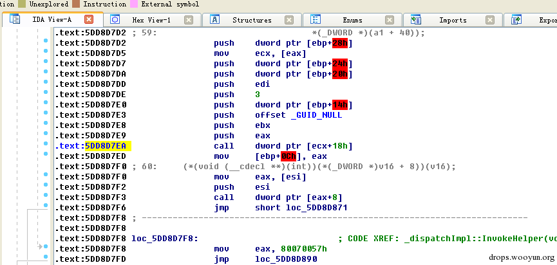557x265 pixels.
Task: Click the push 3 operand
Action: (257, 95)
